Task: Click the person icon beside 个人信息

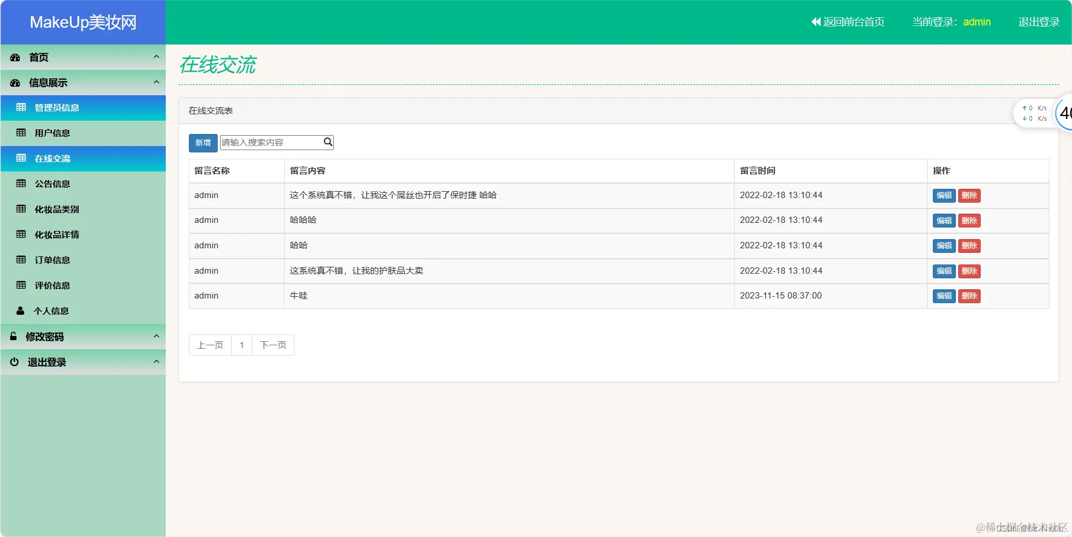Action: click(x=20, y=311)
